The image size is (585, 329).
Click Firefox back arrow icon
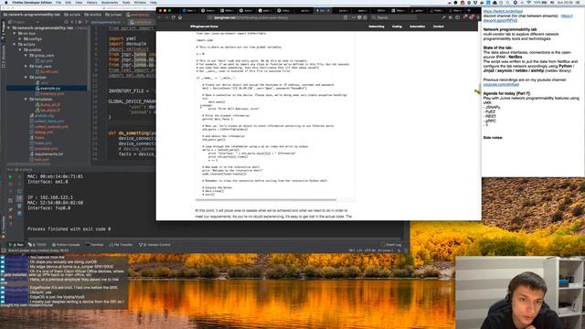[x=160, y=17]
